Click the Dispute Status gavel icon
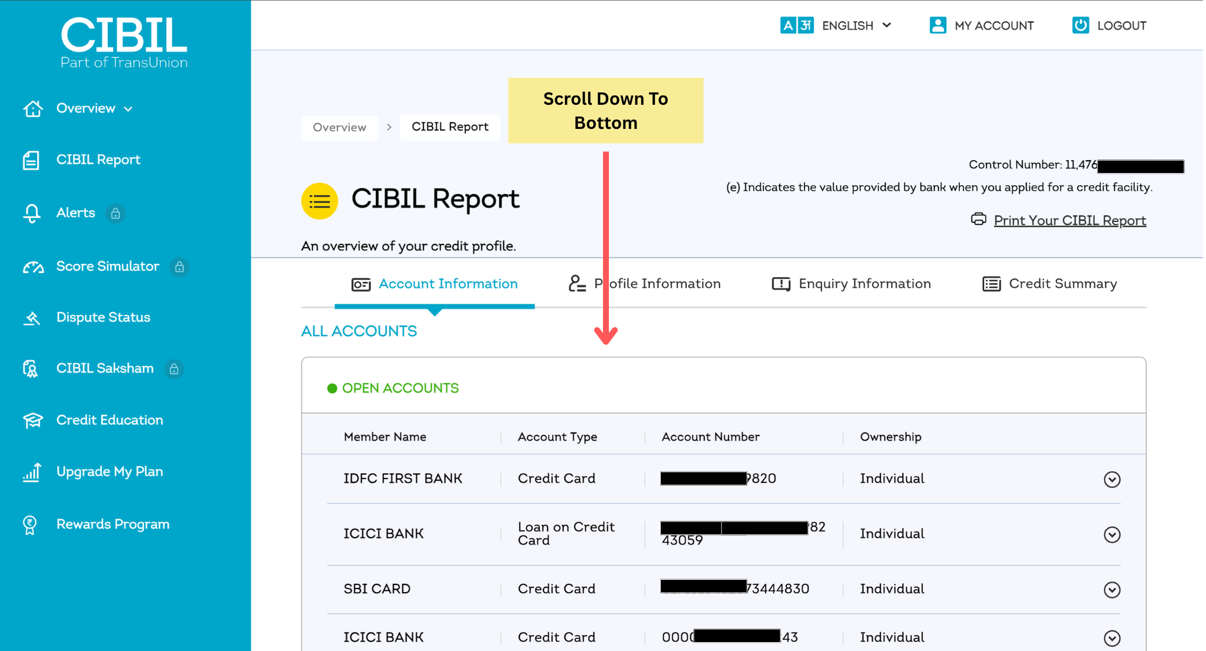The image size is (1206, 651). click(32, 318)
